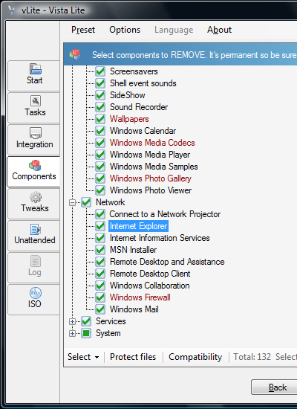297x409 pixels.
Task: Select Windows Collaboration label
Action: (x=149, y=286)
